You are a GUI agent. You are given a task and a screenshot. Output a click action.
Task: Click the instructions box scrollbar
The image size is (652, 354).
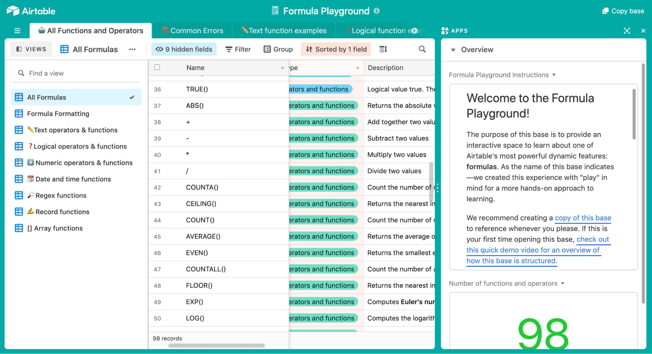point(634,114)
